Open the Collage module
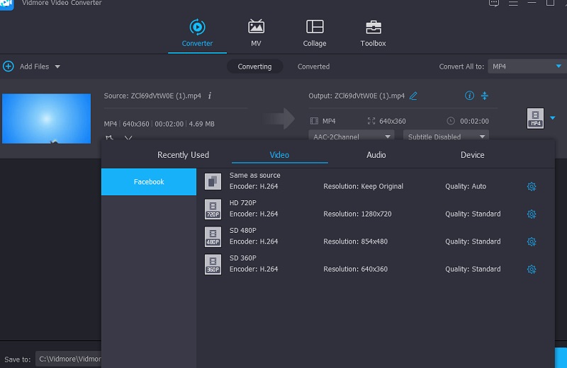This screenshot has width=567, height=368. click(x=315, y=33)
